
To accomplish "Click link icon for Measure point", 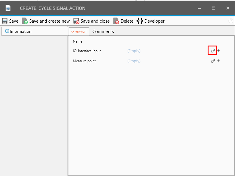I will point(213,61).
